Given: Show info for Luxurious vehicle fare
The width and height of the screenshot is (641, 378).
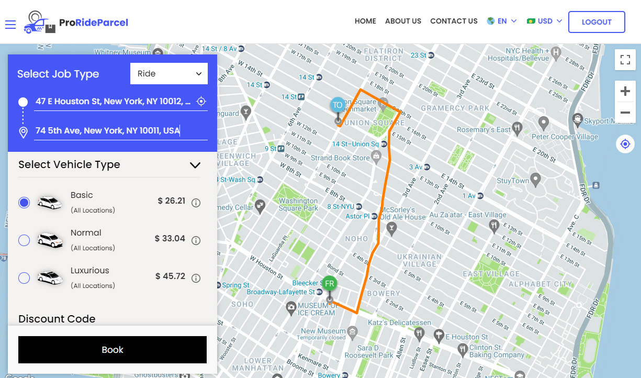Looking at the screenshot, I should click(196, 279).
